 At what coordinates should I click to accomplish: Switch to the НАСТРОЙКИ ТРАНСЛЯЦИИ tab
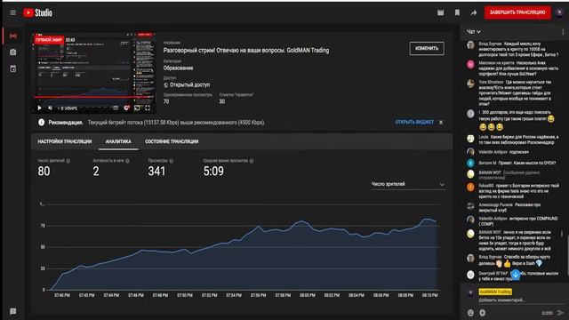pyautogui.click(x=65, y=141)
